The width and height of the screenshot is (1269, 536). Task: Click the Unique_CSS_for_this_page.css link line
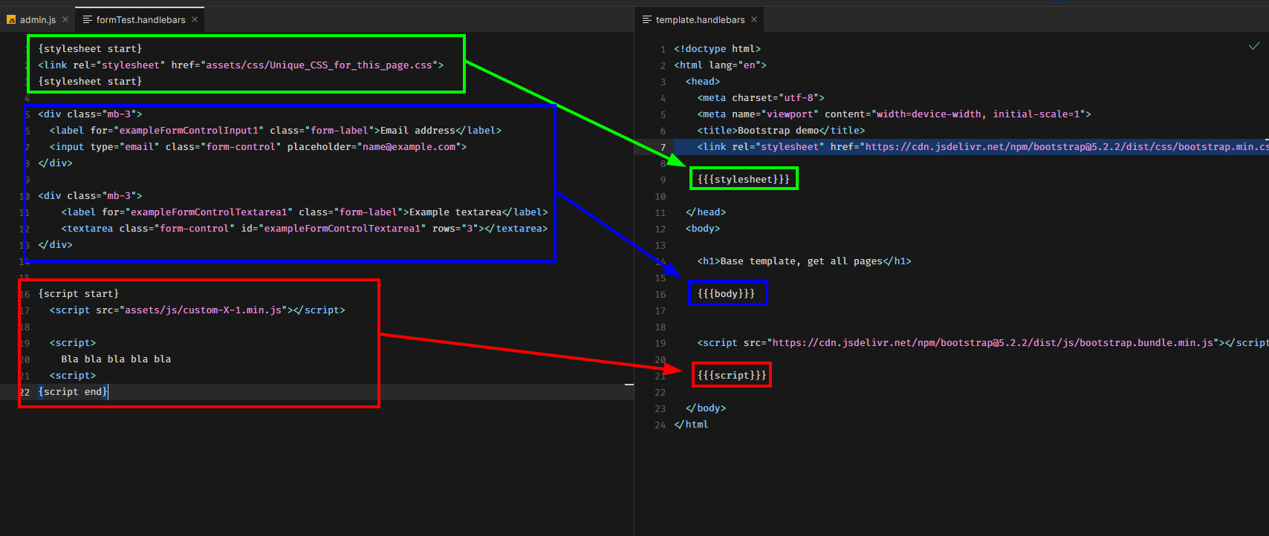[241, 65]
